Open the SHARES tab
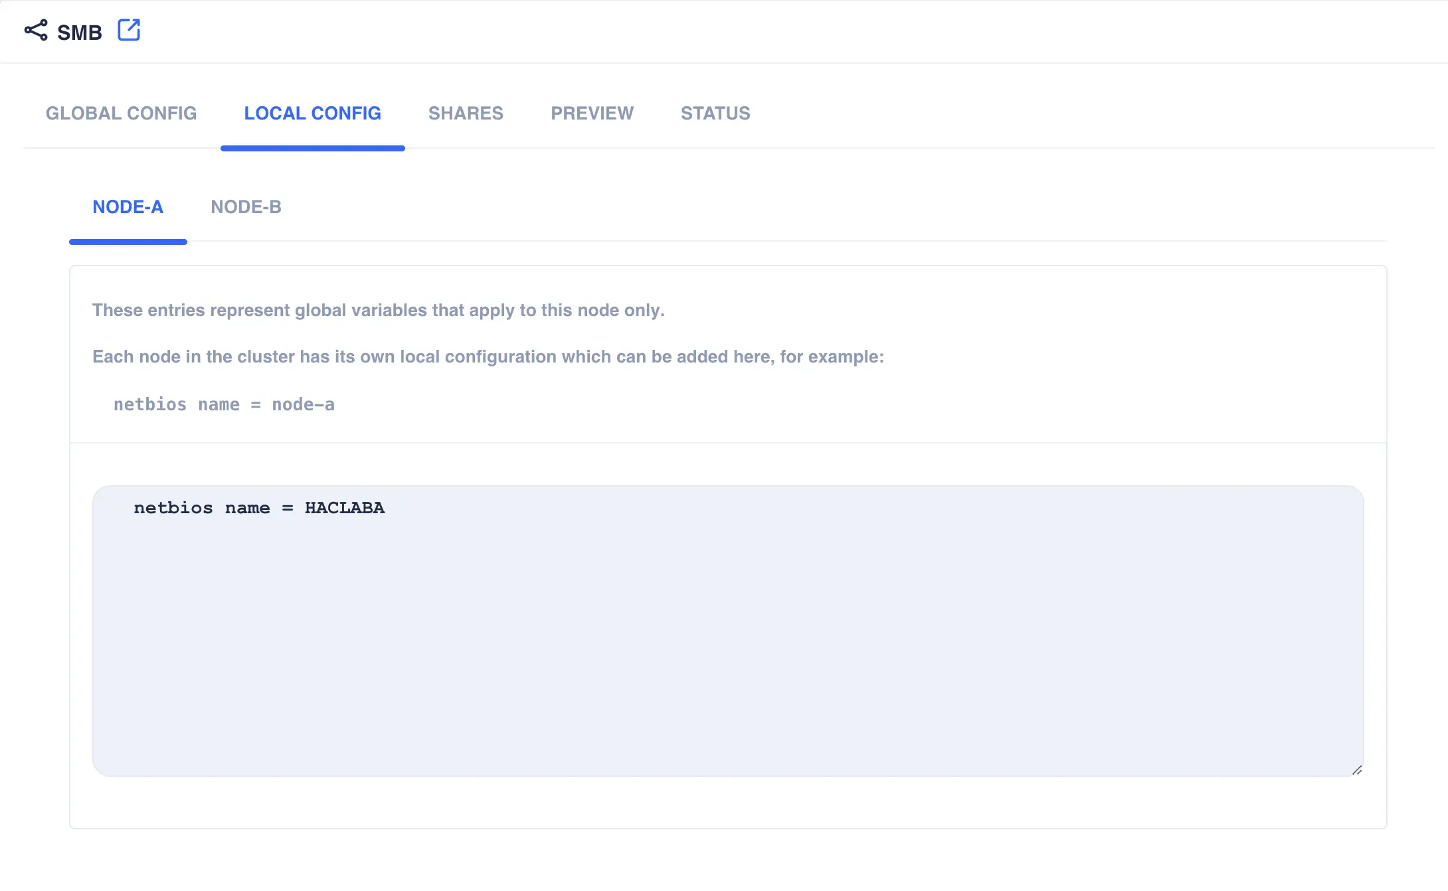 [x=465, y=113]
